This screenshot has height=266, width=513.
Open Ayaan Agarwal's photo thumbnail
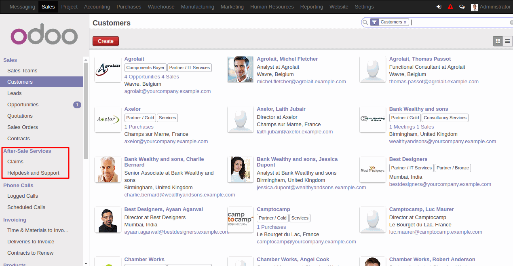pos(108,220)
